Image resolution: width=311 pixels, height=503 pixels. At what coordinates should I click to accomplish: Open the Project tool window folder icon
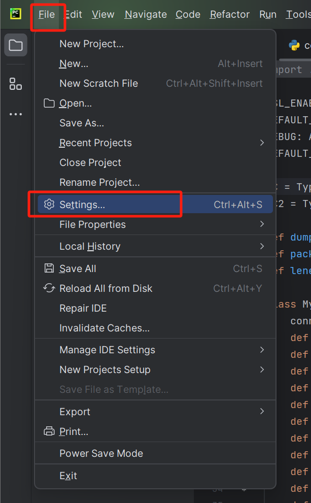[16, 46]
